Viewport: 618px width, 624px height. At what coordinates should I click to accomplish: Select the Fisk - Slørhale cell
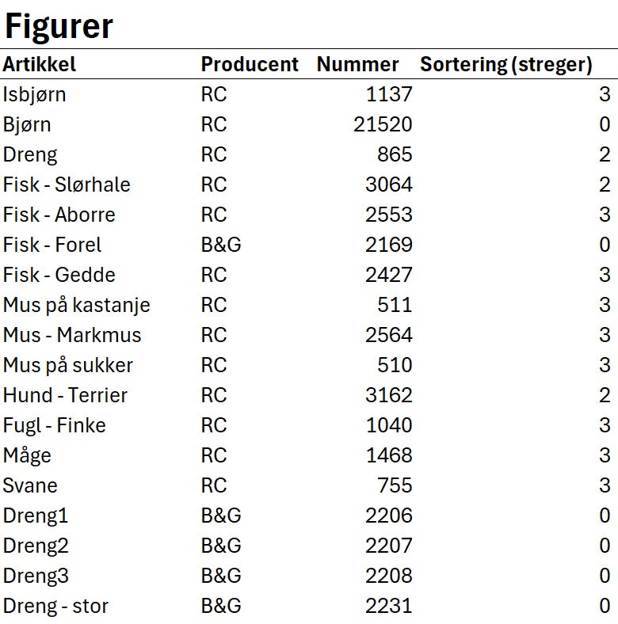67,185
